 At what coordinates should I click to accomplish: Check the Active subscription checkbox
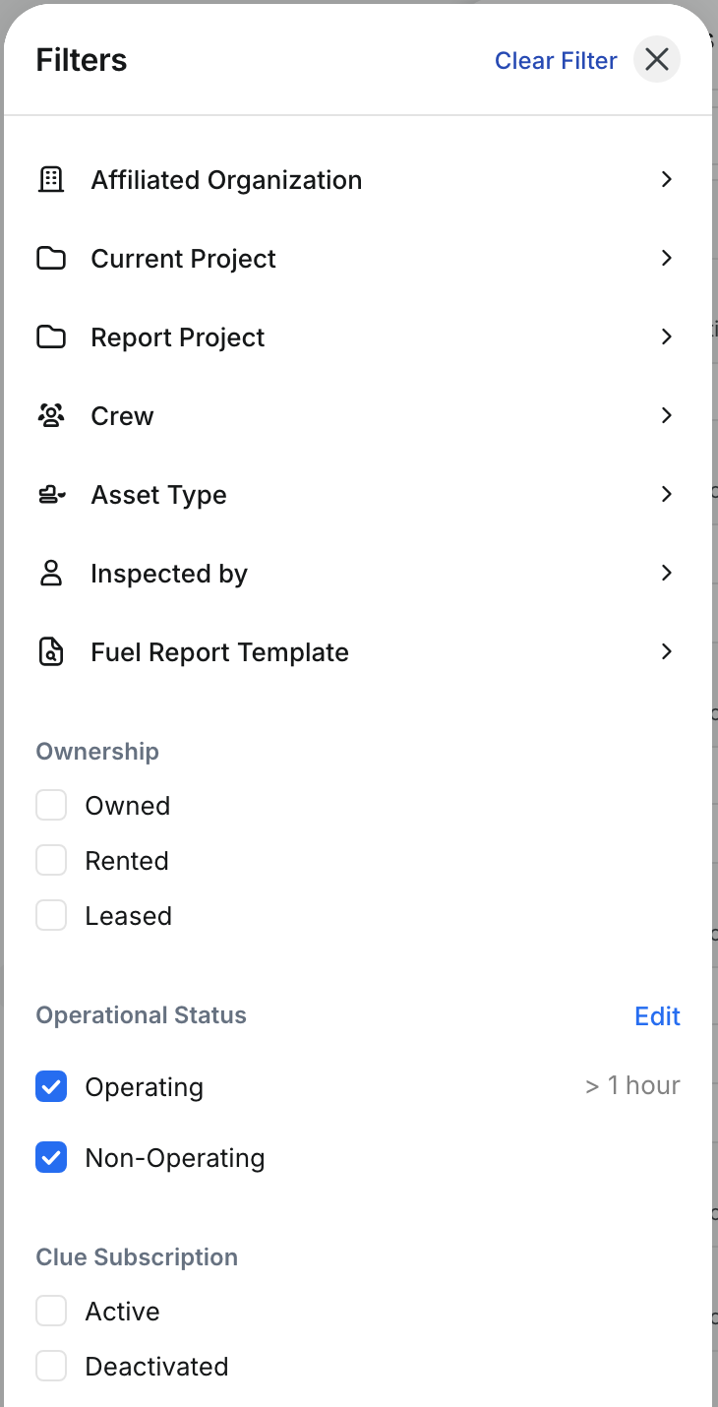[x=51, y=1311]
